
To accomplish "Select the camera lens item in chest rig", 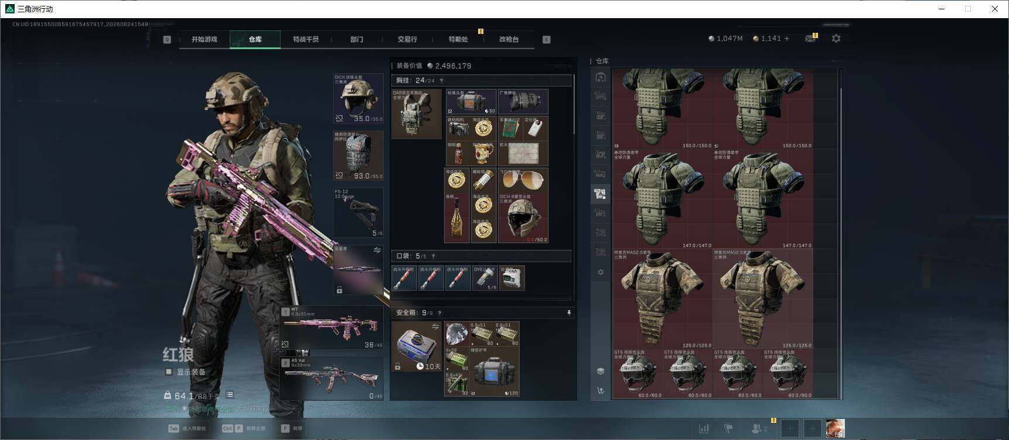I will pyautogui.click(x=523, y=102).
